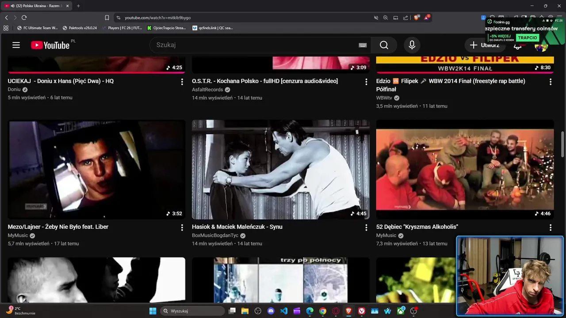Open title Hasiok & Maciek Maleńczuk - Synu
The height and width of the screenshot is (318, 566).
pyautogui.click(x=237, y=227)
